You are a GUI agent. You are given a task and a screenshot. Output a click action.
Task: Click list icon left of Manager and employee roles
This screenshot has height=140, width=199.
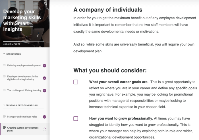coord(4,117)
